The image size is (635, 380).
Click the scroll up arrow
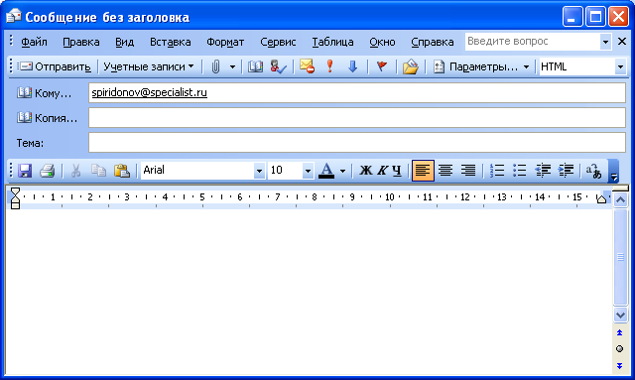pos(620,199)
